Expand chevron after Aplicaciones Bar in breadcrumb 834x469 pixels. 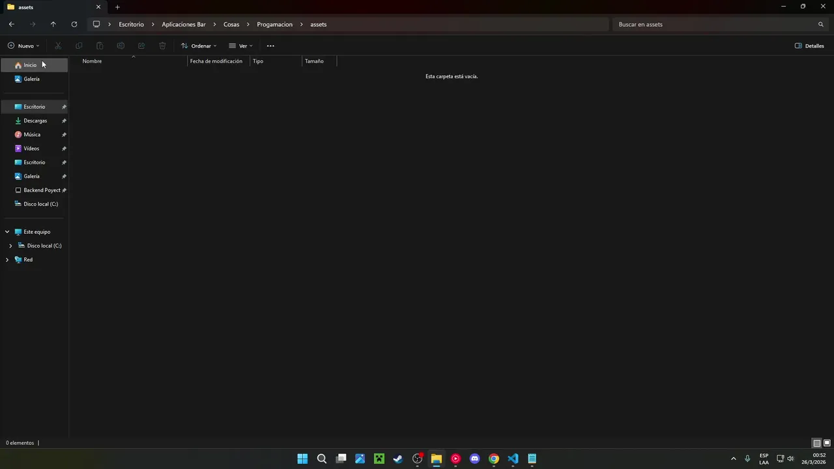214,24
